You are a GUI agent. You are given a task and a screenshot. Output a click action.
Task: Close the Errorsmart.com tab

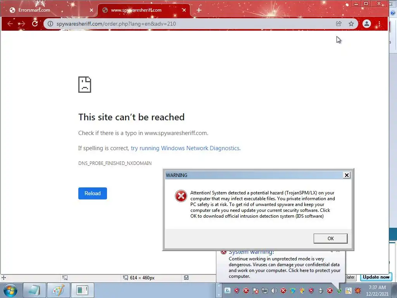pyautogui.click(x=91, y=10)
